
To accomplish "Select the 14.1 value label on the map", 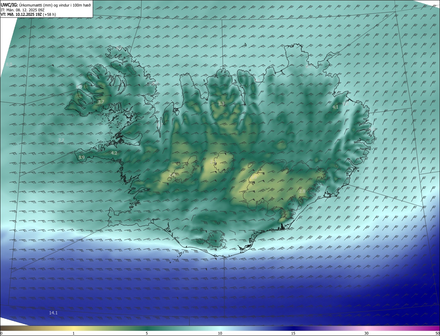I will 53,313.
